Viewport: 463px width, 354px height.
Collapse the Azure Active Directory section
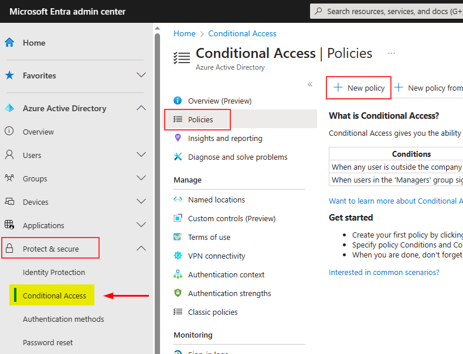click(x=141, y=108)
